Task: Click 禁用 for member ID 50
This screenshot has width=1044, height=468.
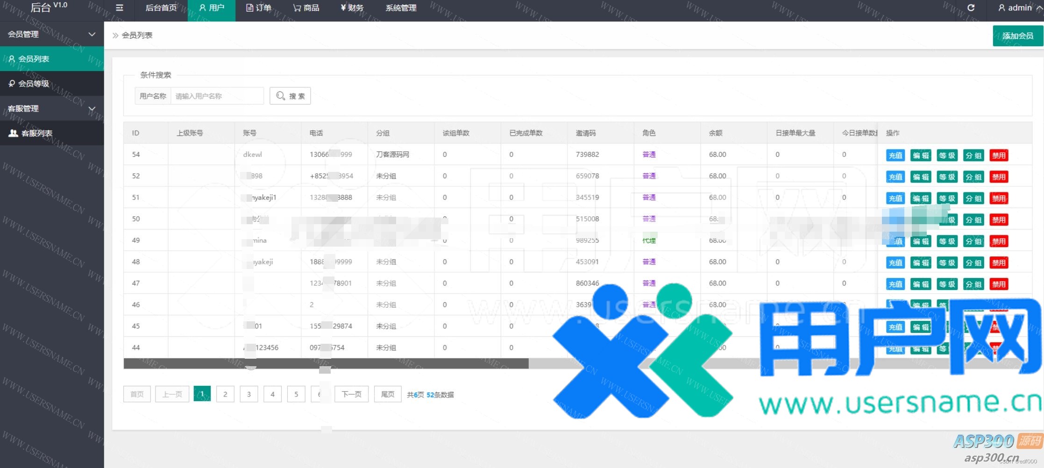Action: pyautogui.click(x=999, y=220)
